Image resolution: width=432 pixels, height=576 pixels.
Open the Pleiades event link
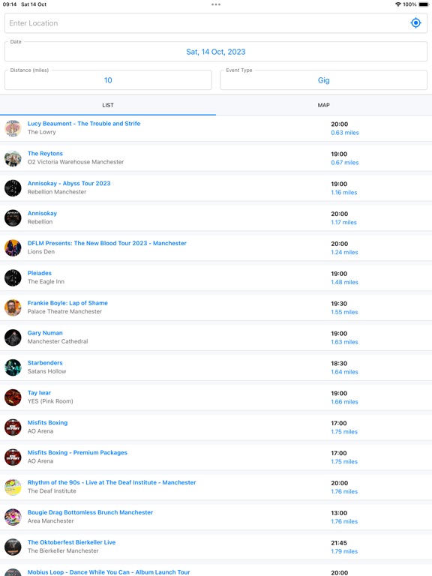pyautogui.click(x=39, y=273)
